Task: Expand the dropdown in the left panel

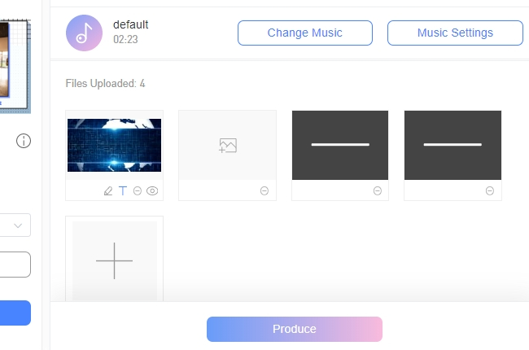Action: (x=18, y=225)
